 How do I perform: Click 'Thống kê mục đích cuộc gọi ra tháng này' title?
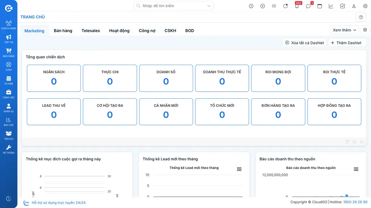coord(63,159)
